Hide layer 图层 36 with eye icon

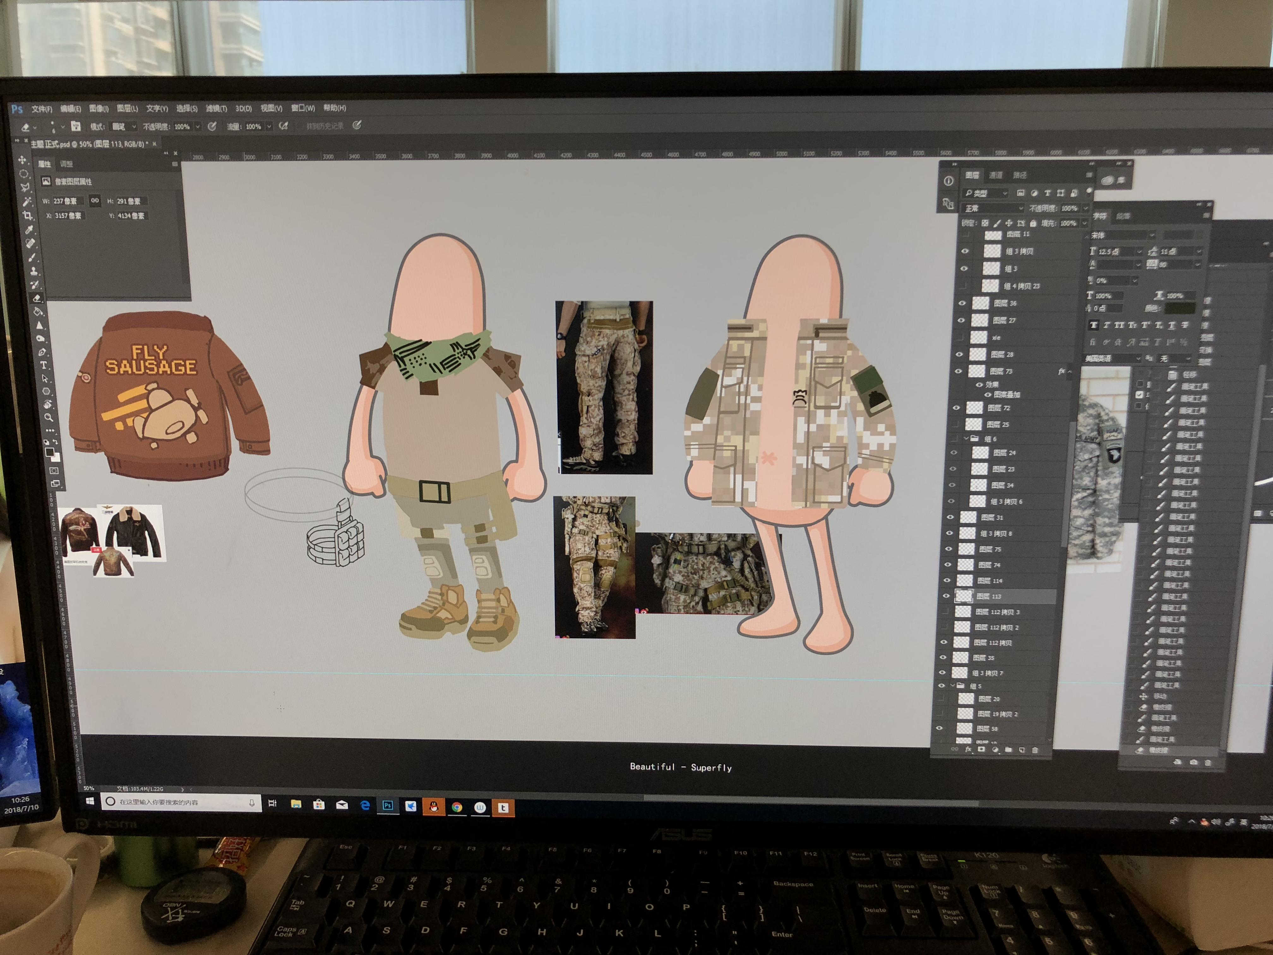(962, 303)
